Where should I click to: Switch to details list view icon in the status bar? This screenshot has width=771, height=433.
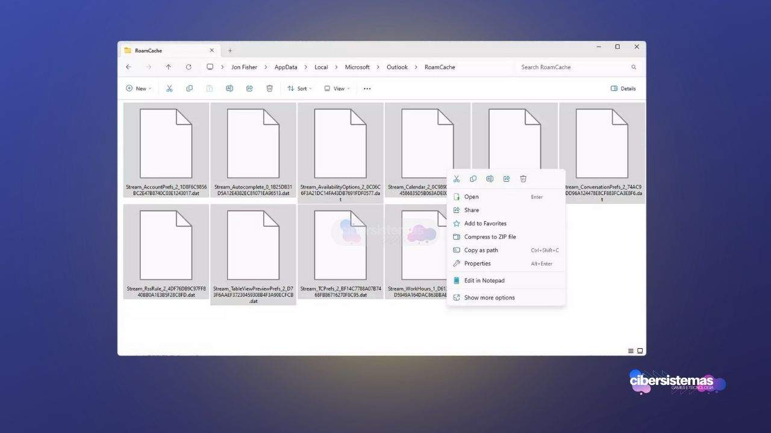[631, 351]
